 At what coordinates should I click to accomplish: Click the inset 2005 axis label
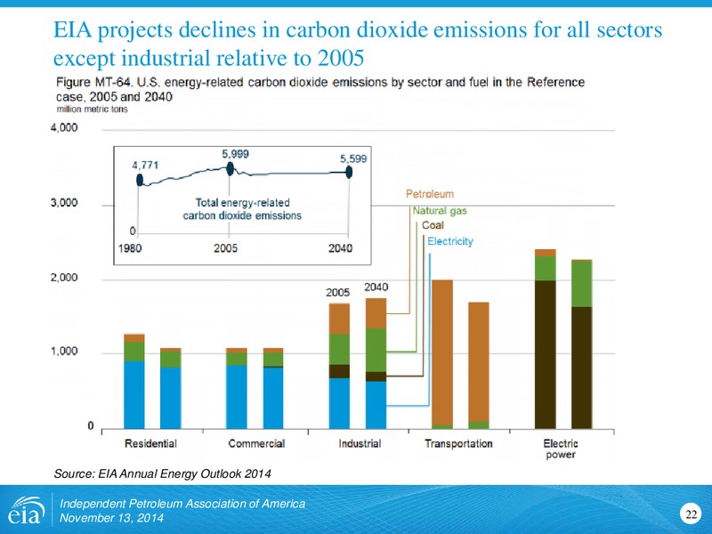[x=226, y=248]
